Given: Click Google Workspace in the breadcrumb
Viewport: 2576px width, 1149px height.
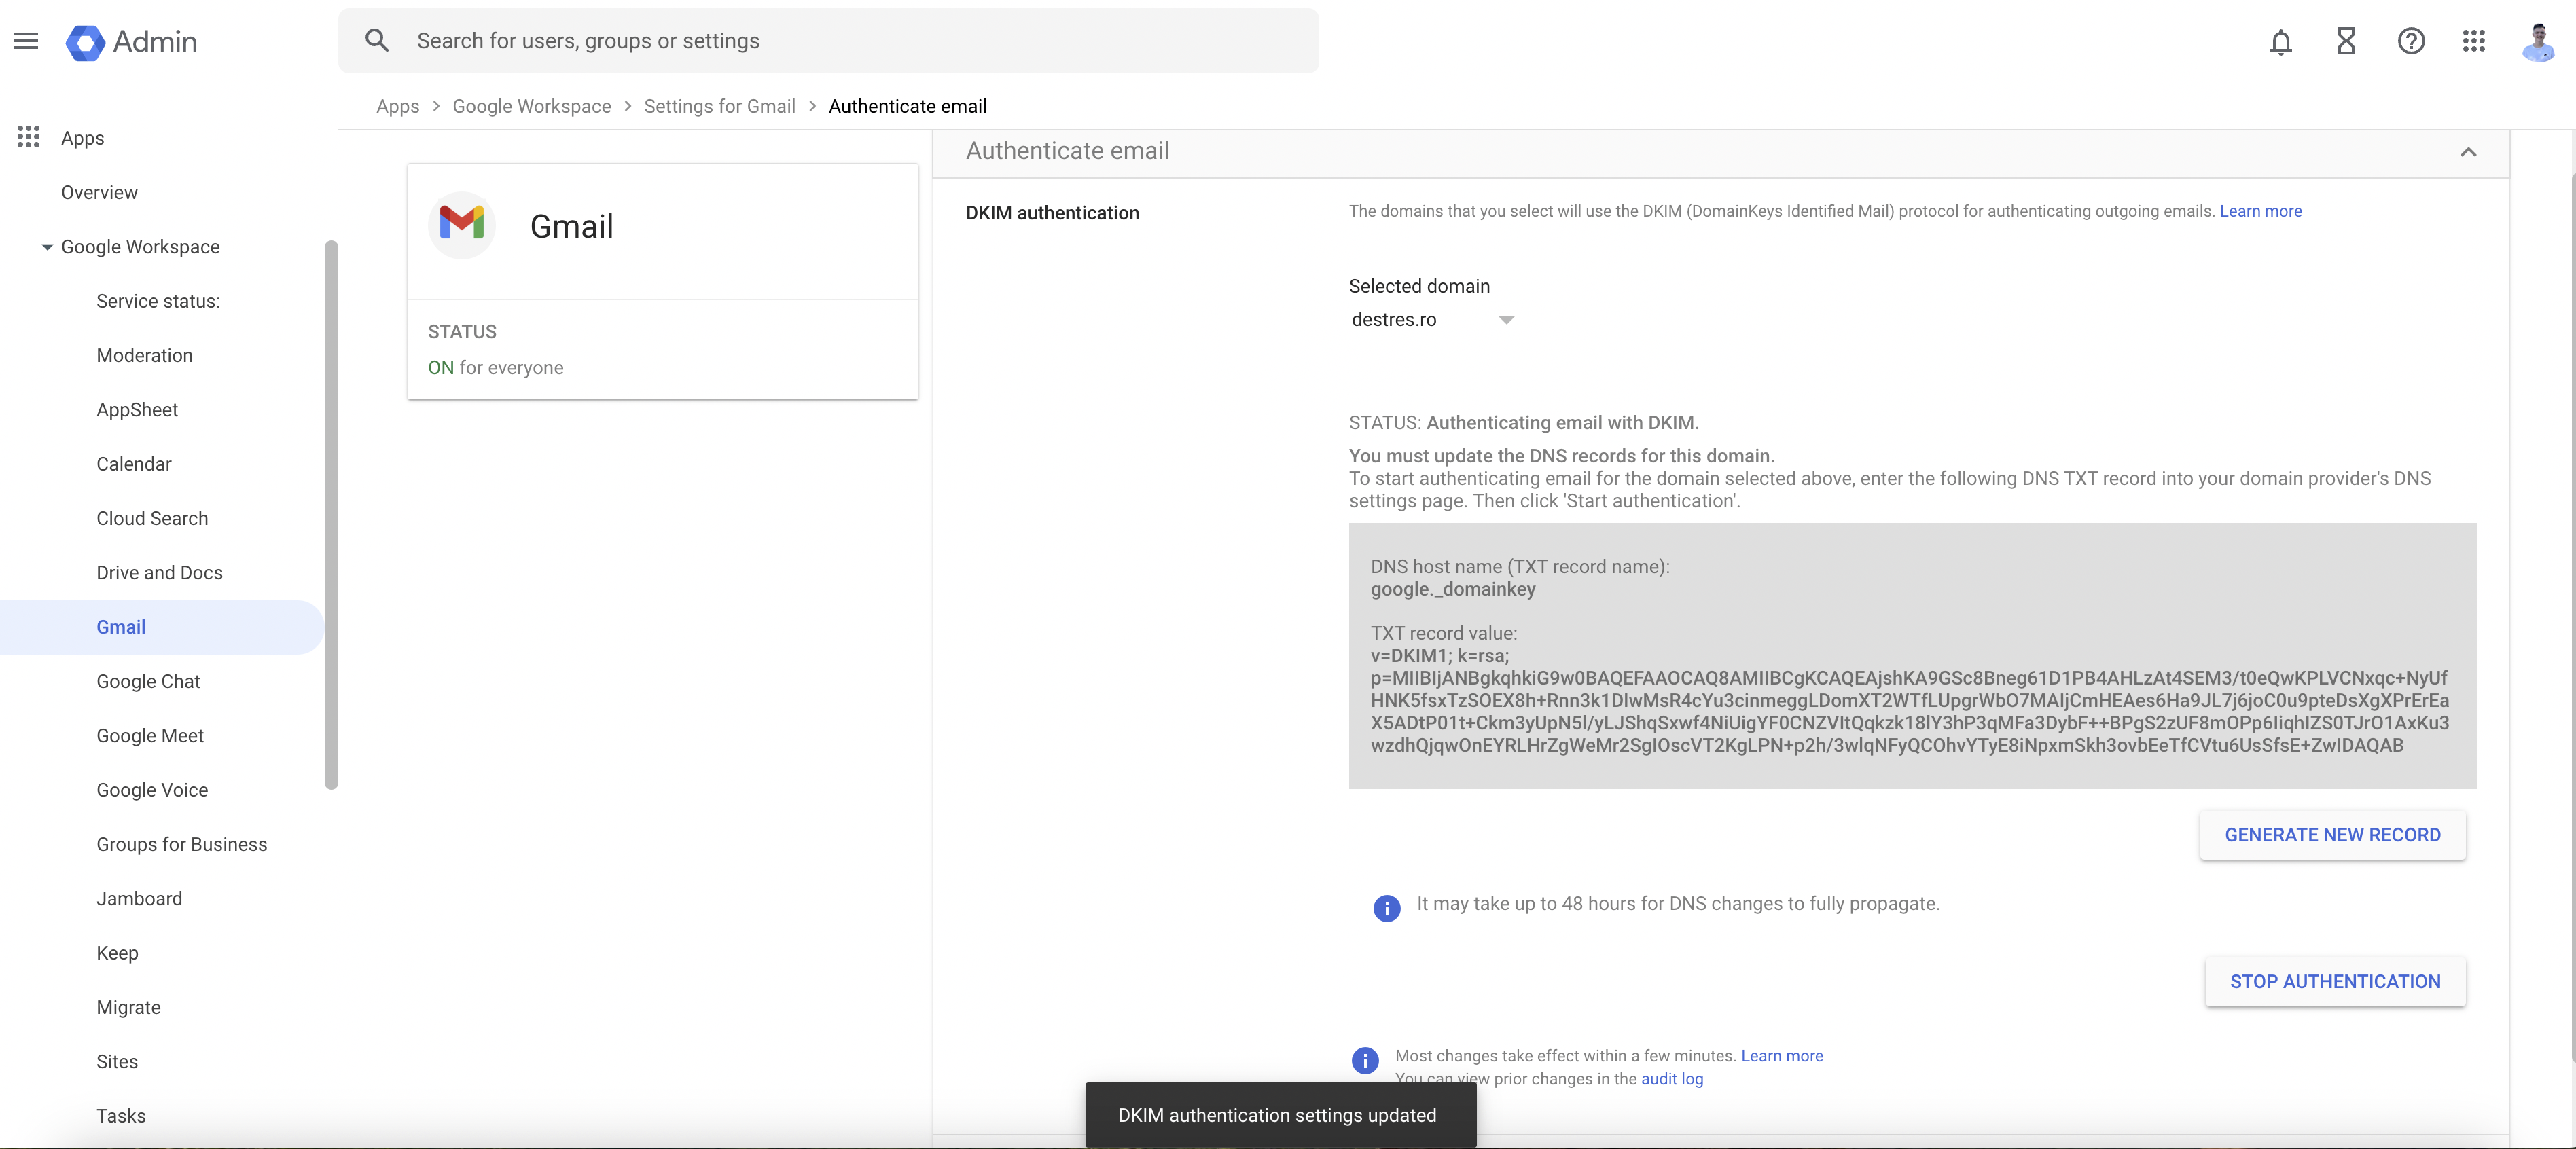Looking at the screenshot, I should coord(531,106).
